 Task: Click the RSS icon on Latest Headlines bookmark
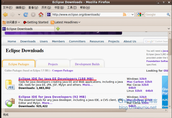point(52,22)
